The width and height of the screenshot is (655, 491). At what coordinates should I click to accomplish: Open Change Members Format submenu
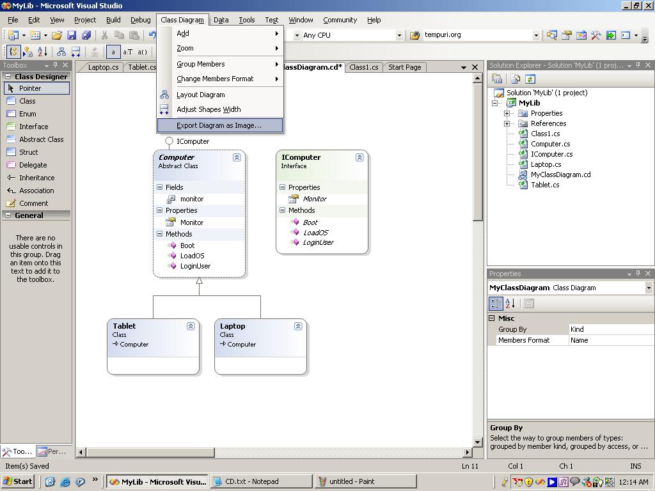click(220, 79)
